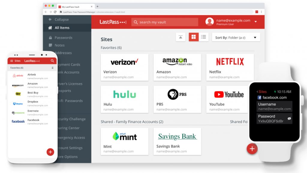Screen dimensions: 307x173
Task: Expand the account menu arrow
Action: 256,22
